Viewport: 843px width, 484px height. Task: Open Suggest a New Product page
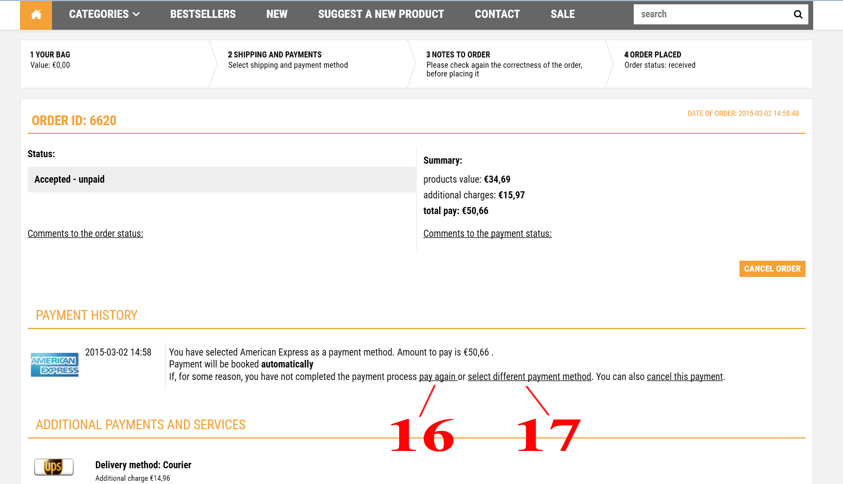point(381,15)
